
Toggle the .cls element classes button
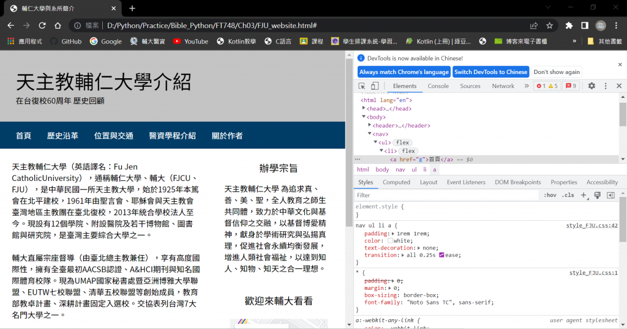(x=568, y=195)
